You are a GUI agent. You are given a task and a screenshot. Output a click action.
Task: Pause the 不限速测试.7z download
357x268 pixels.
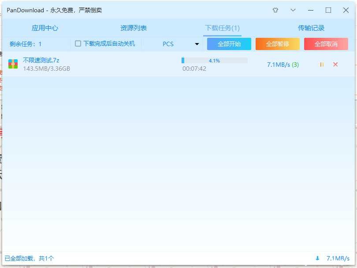coord(322,65)
